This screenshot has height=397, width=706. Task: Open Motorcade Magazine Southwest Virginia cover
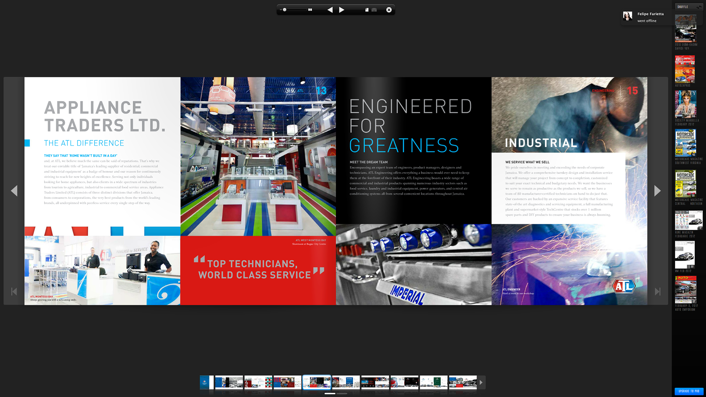point(685,143)
